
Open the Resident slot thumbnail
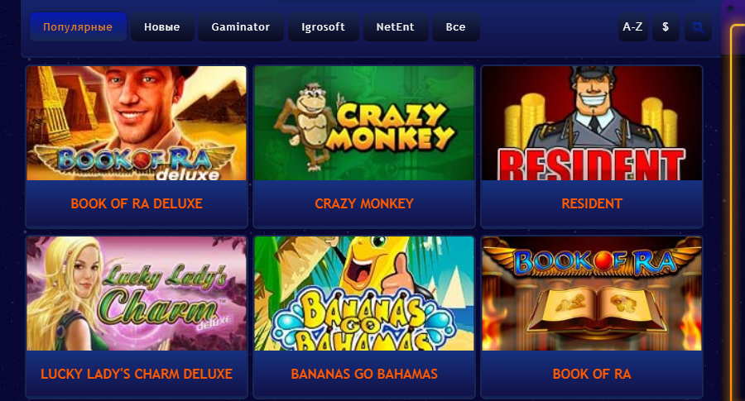coord(592,123)
